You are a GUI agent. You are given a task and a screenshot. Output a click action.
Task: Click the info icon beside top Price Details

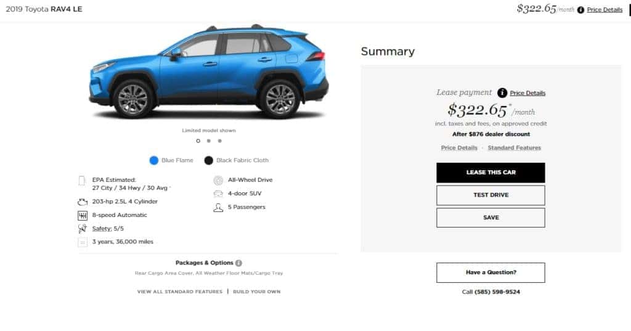(x=580, y=10)
